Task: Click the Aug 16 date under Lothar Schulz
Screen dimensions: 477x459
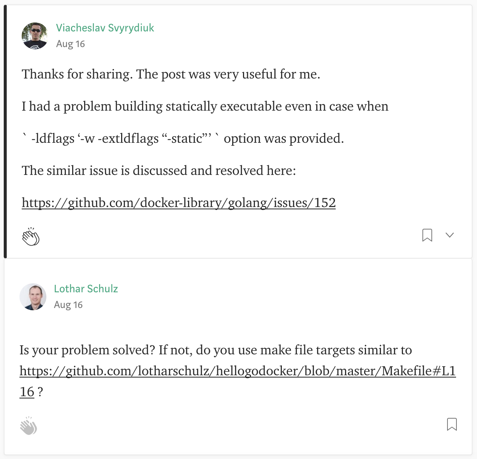Action: pos(68,305)
